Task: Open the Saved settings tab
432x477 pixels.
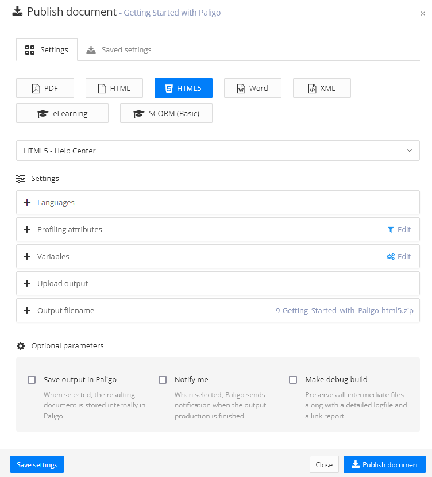Action: click(119, 49)
